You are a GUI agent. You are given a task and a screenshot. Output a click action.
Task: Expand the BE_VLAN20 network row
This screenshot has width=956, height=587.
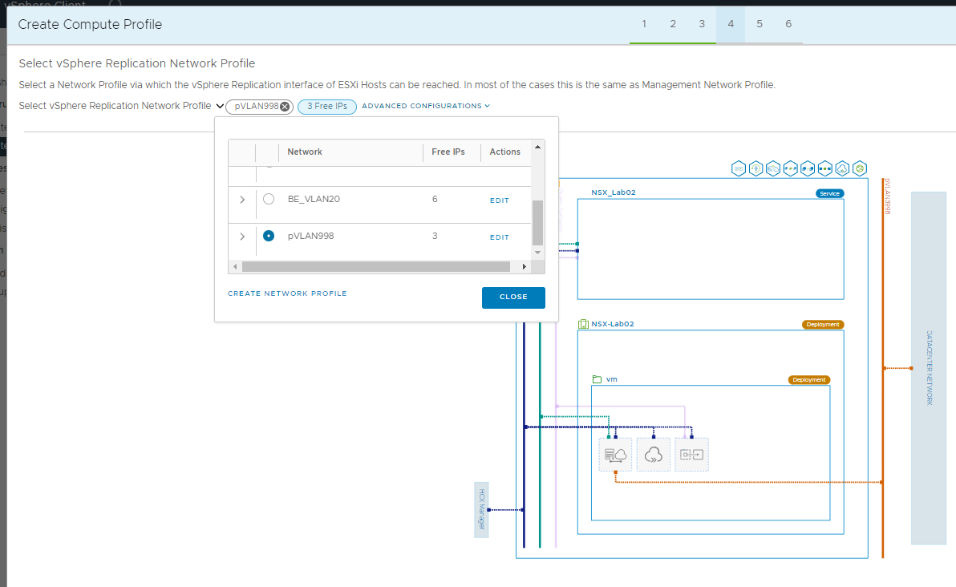241,198
